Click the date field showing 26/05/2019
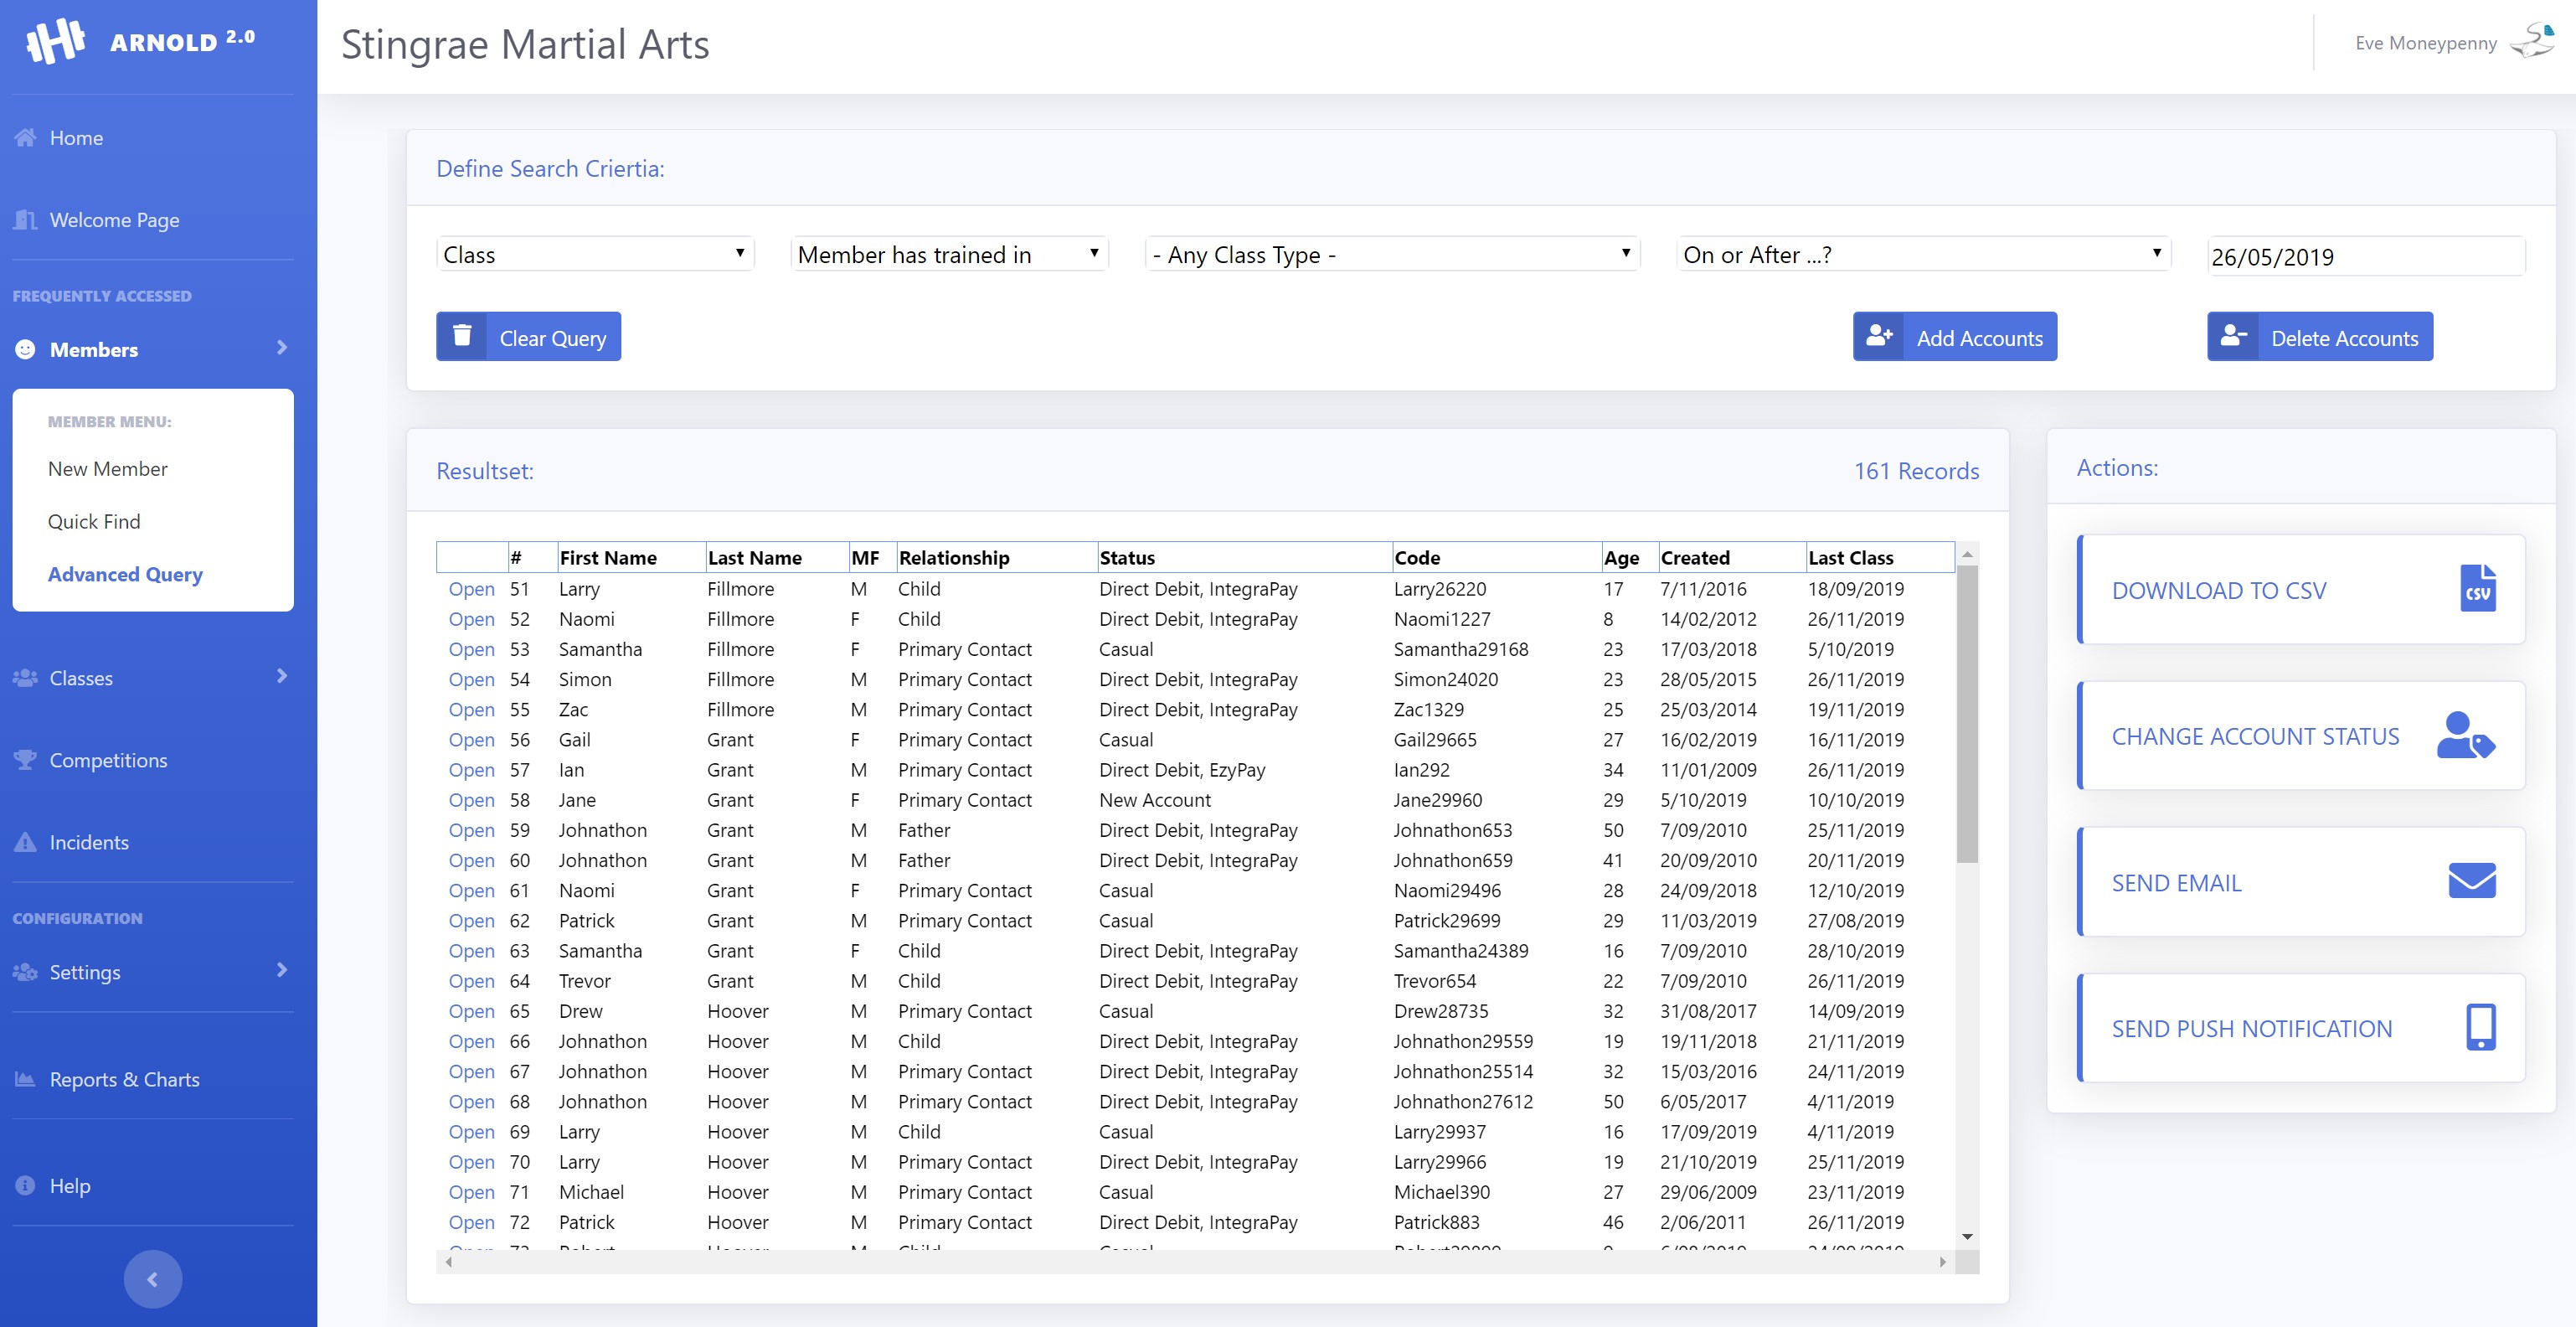2576x1327 pixels. click(x=2364, y=257)
